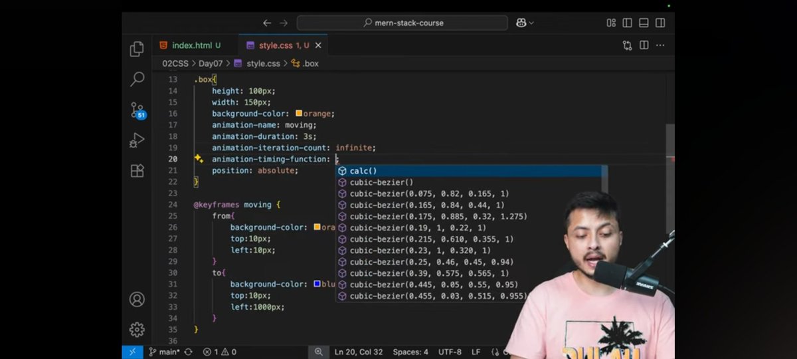Click line number 24 in gutter
This screenshot has width=797, height=359.
click(173, 205)
